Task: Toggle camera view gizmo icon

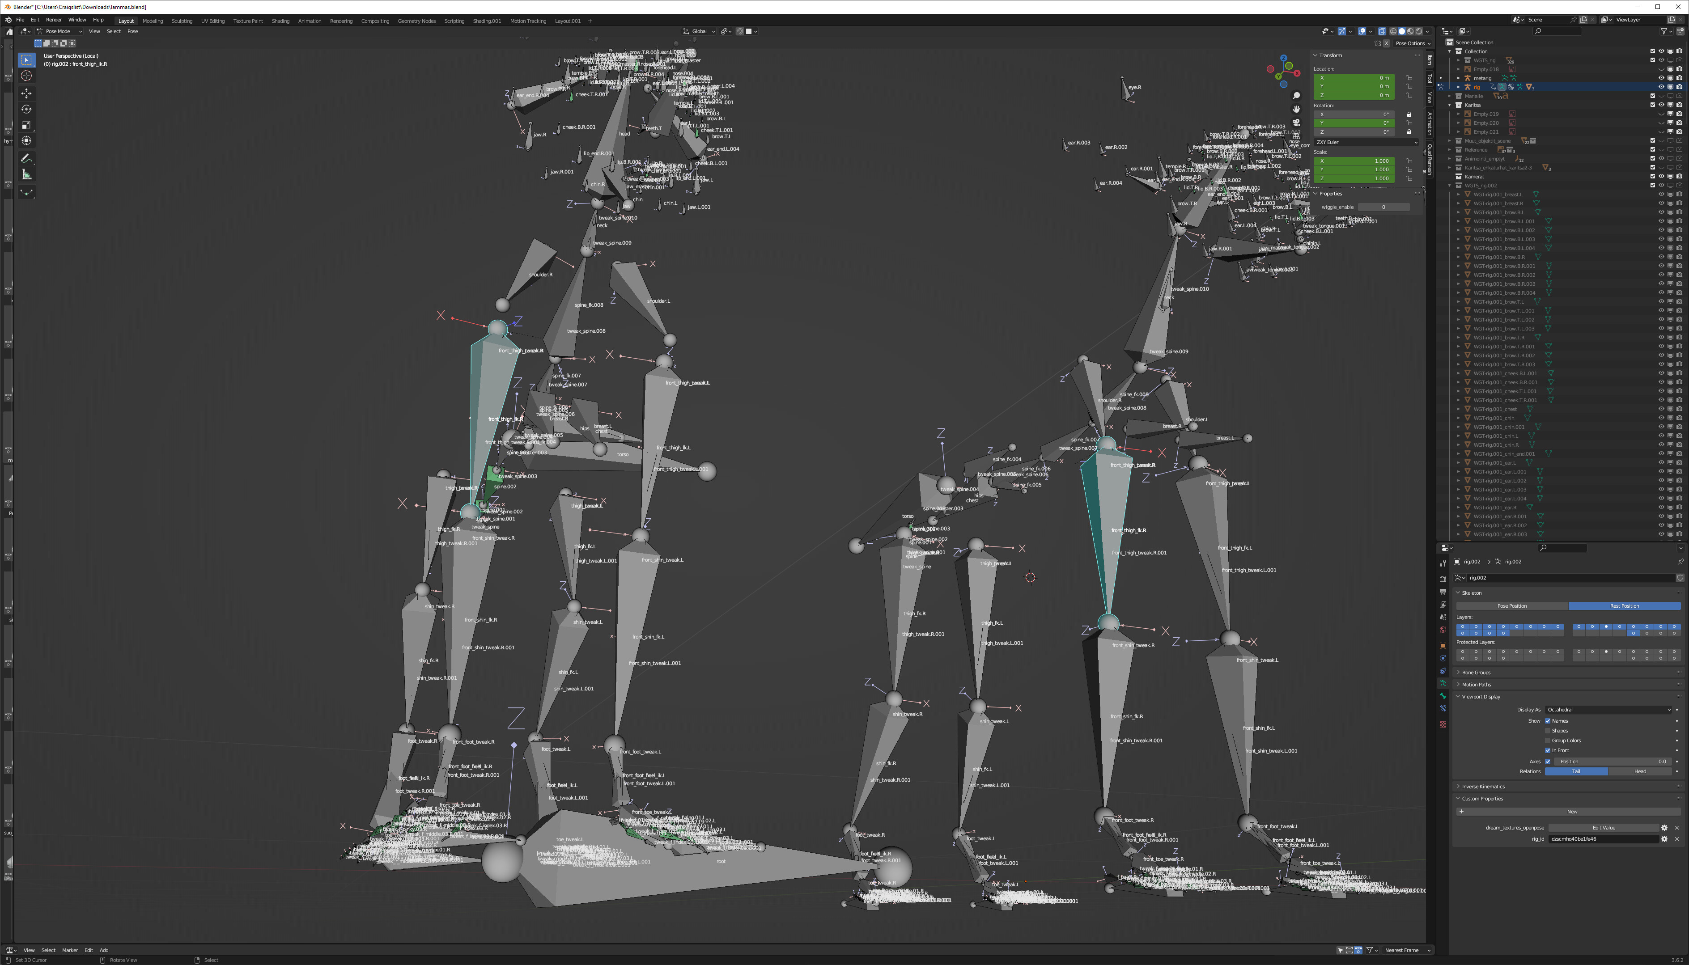Action: click(1296, 123)
